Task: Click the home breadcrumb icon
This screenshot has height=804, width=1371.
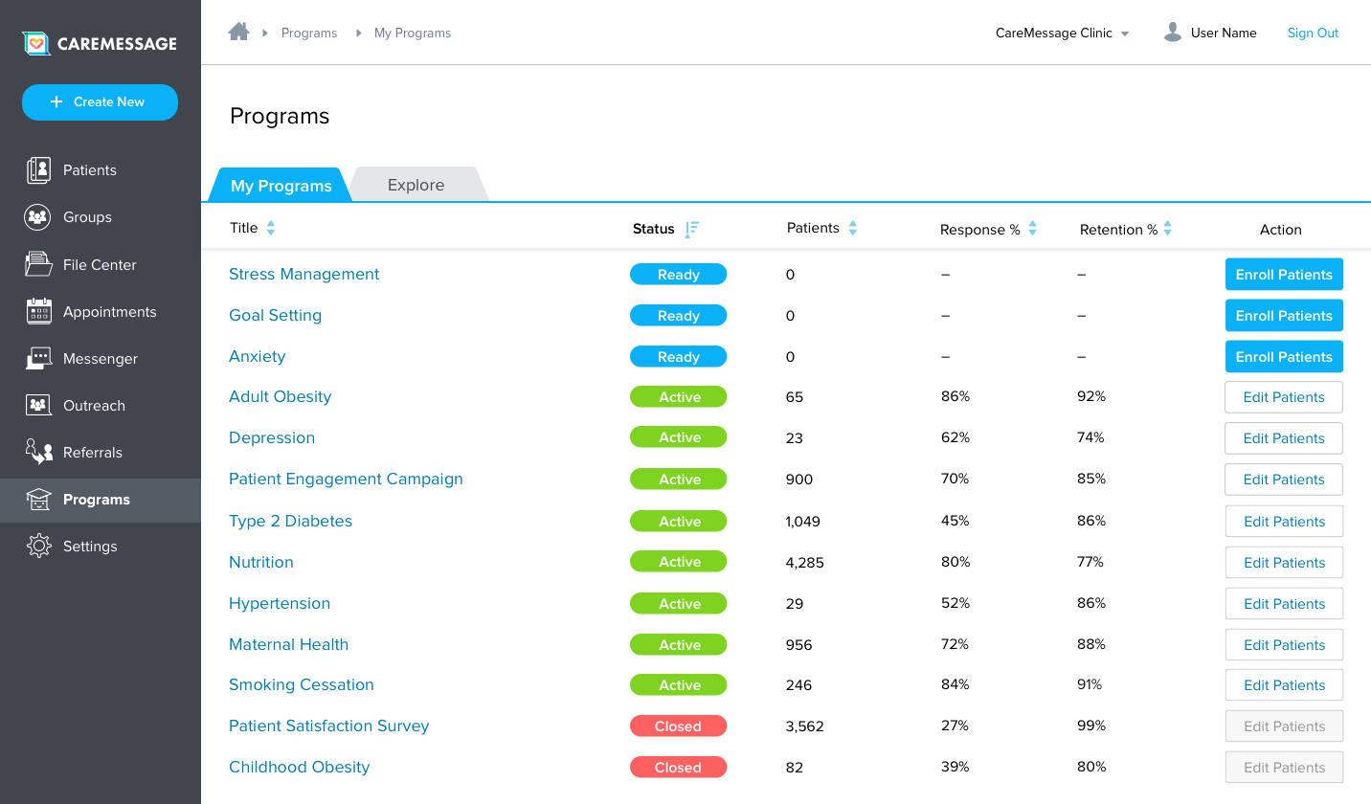Action: click(238, 32)
